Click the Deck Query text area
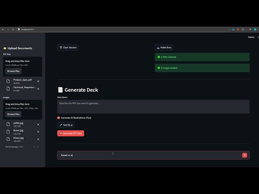 click(x=153, y=107)
